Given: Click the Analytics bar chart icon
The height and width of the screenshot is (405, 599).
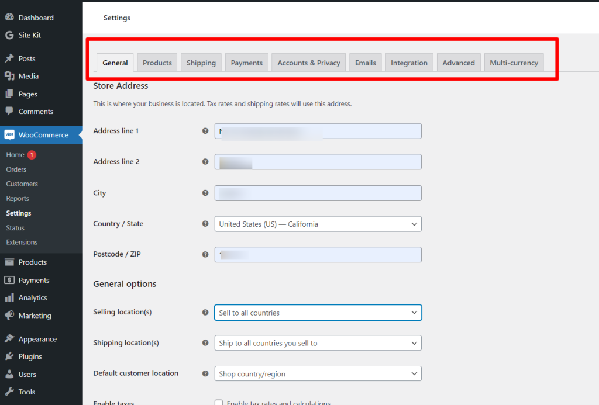Looking at the screenshot, I should tap(9, 297).
